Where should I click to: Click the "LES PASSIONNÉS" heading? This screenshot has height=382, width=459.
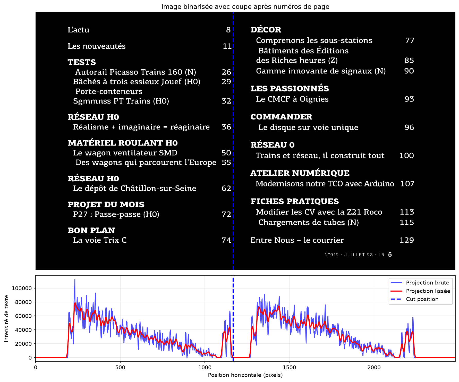[x=290, y=88]
